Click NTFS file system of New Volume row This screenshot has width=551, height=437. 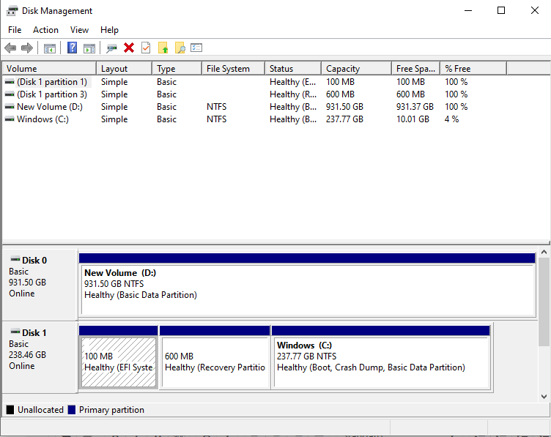pos(216,107)
